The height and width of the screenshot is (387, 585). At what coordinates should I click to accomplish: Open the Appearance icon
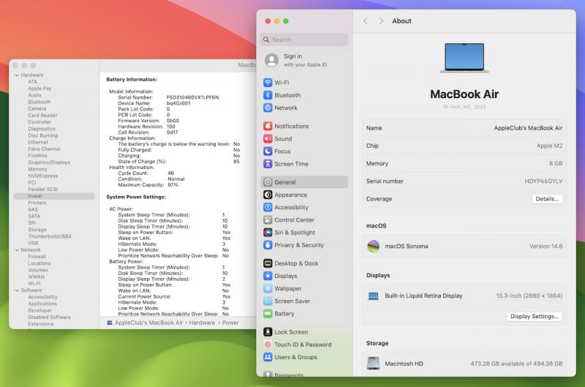coord(268,195)
